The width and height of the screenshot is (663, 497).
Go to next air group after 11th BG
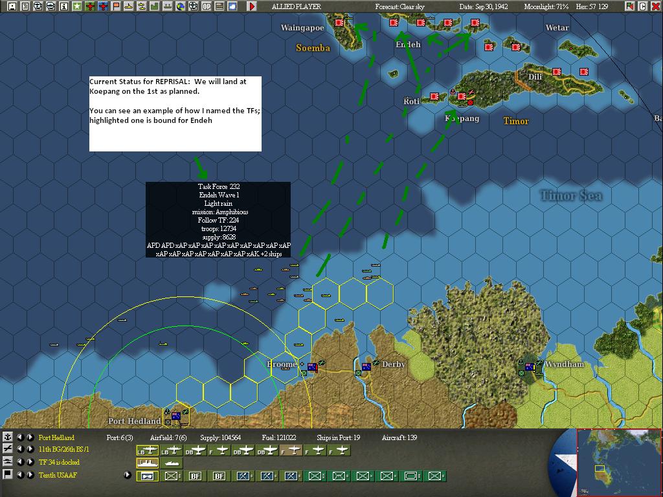tap(30, 449)
